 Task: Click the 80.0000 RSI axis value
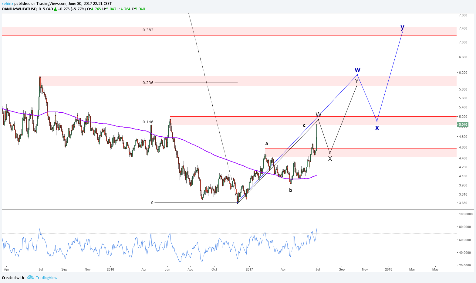(x=465, y=227)
